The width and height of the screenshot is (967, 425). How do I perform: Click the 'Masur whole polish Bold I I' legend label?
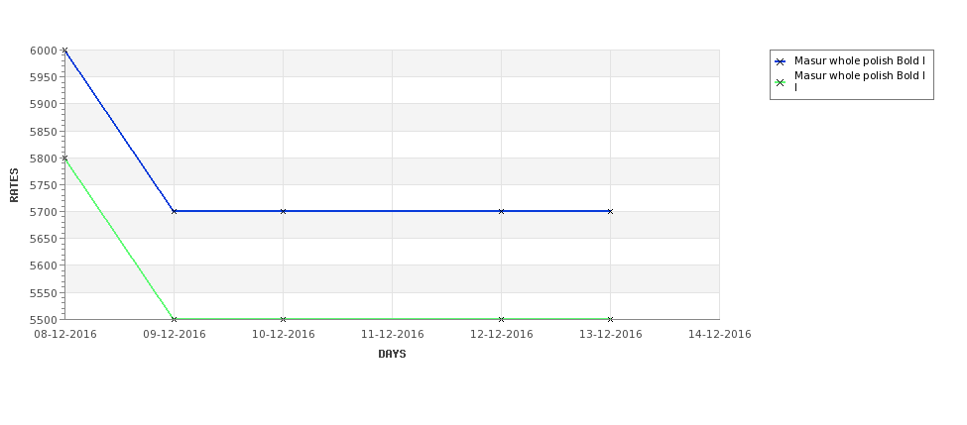click(x=860, y=81)
